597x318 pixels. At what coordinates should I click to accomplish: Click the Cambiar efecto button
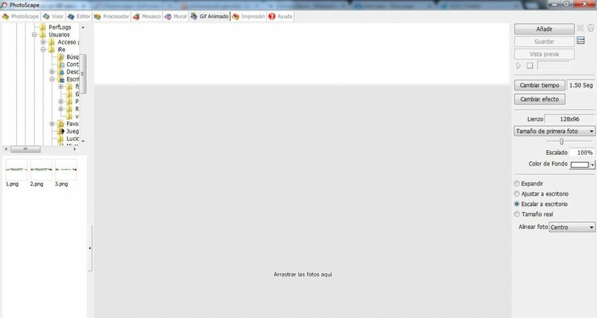[539, 99]
